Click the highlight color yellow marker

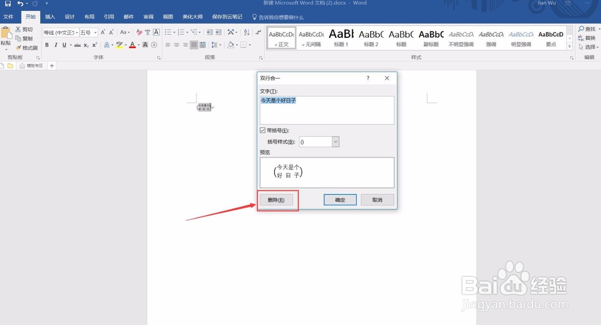[x=119, y=45]
